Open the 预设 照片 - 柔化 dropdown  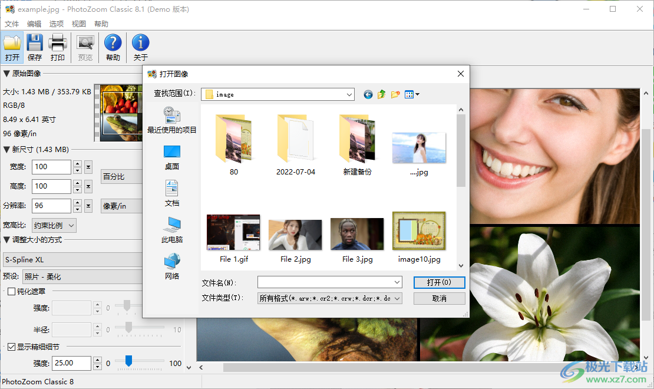(82, 276)
